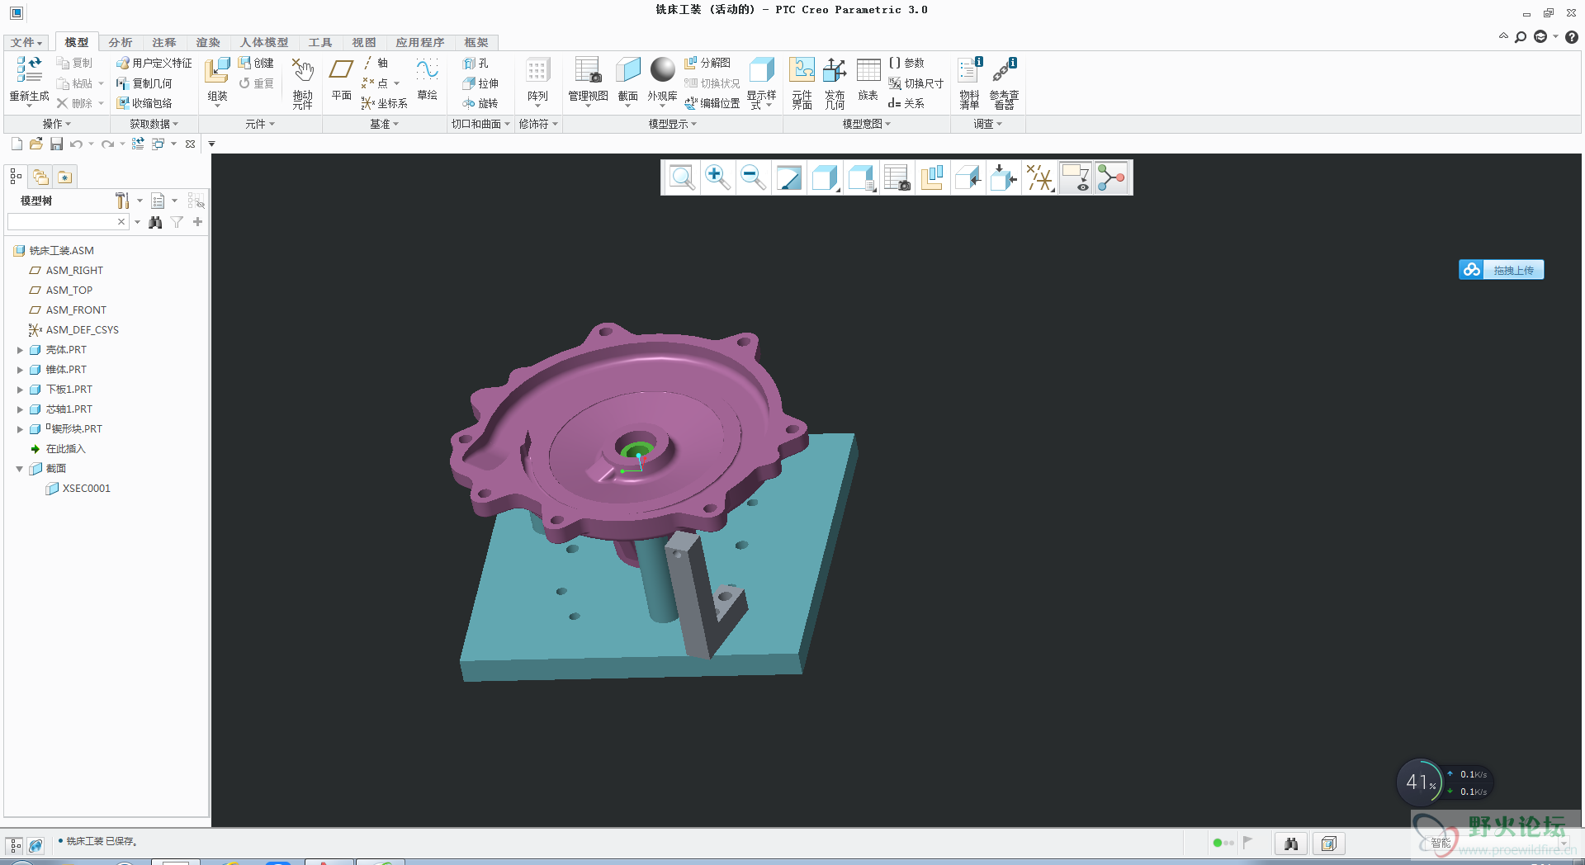Toggle spin center icon in graphics toolbar
Viewport: 1585px width, 865px height.
click(1112, 177)
